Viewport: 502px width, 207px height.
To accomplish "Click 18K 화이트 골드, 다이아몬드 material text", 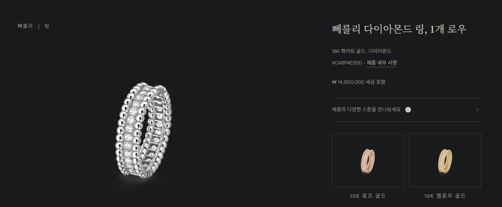I will 362,51.
